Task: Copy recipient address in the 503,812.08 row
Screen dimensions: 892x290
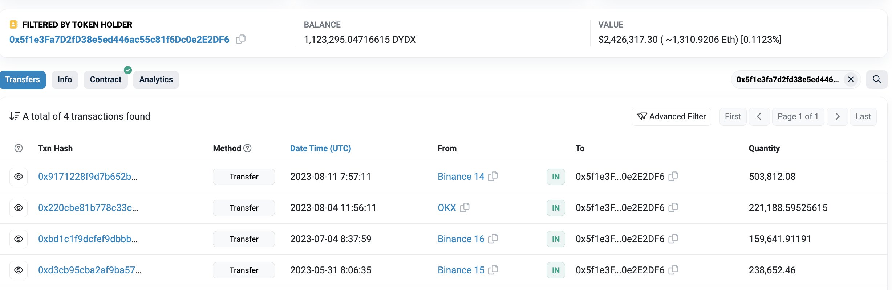Action: click(673, 177)
